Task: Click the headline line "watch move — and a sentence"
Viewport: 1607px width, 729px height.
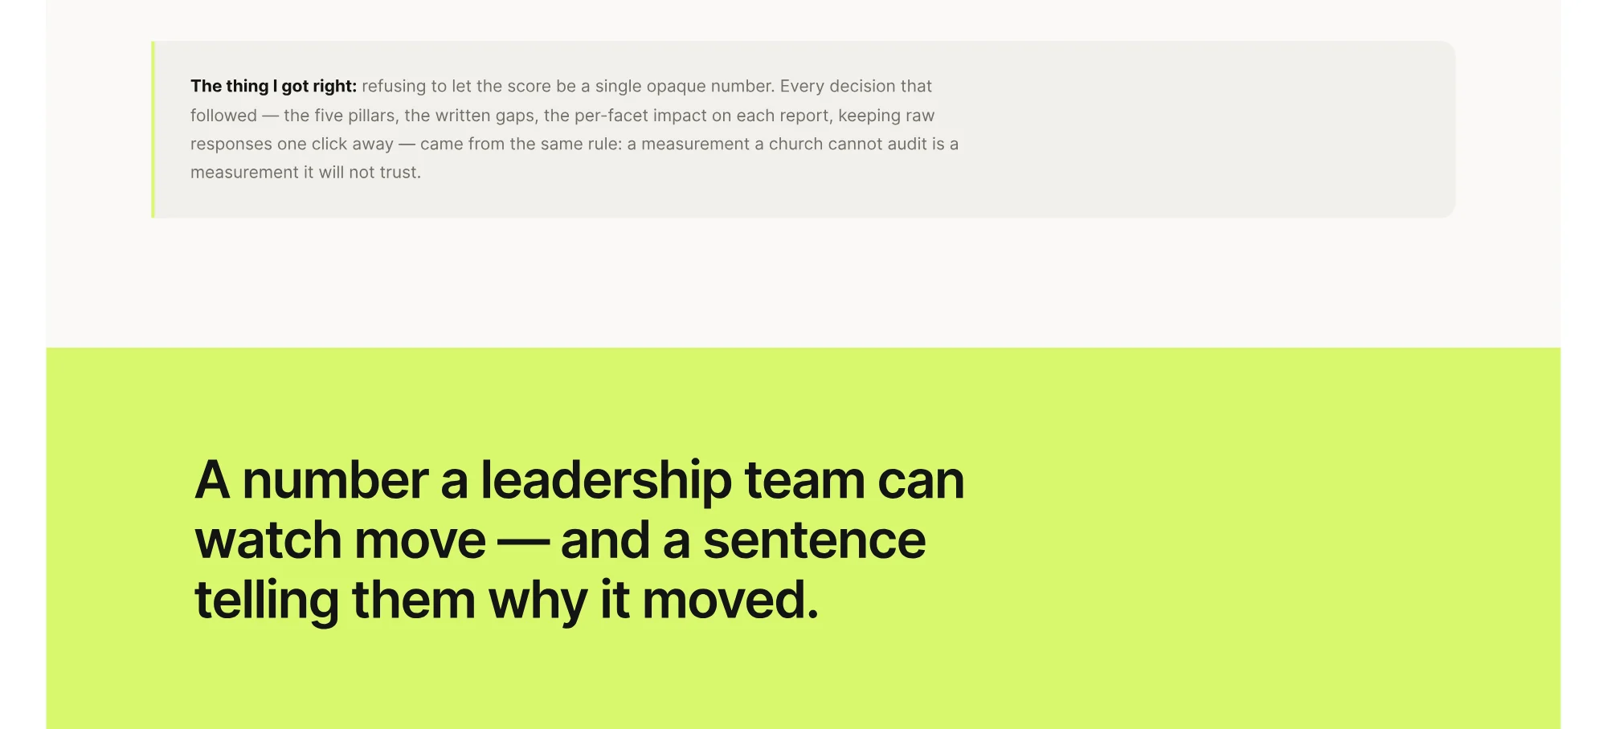Action: (560, 540)
